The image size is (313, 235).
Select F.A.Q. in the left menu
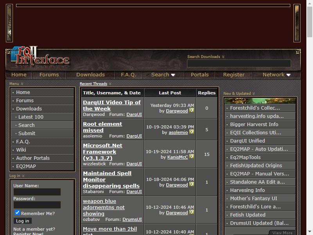click(x=42, y=142)
